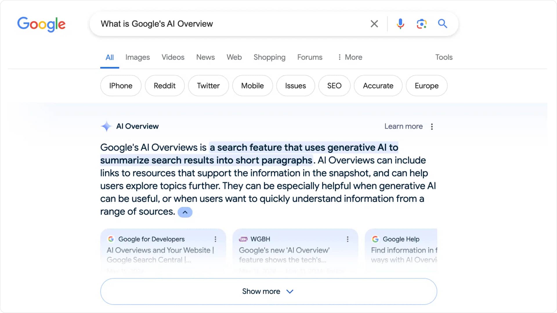
Task: Switch to the Web tab
Action: click(x=234, y=57)
